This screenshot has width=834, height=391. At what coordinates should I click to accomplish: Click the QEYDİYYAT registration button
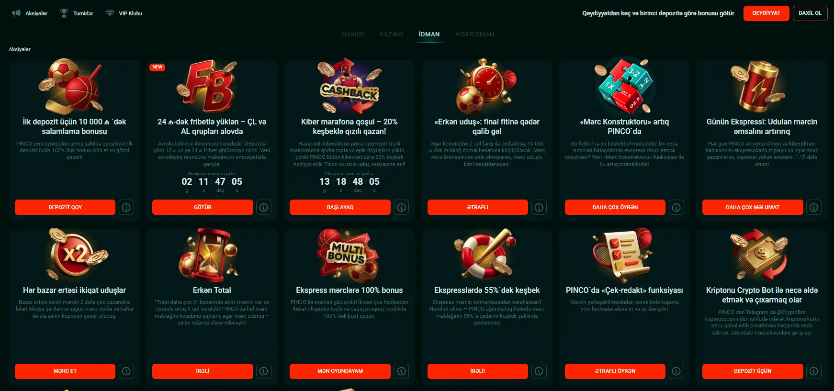click(x=766, y=13)
